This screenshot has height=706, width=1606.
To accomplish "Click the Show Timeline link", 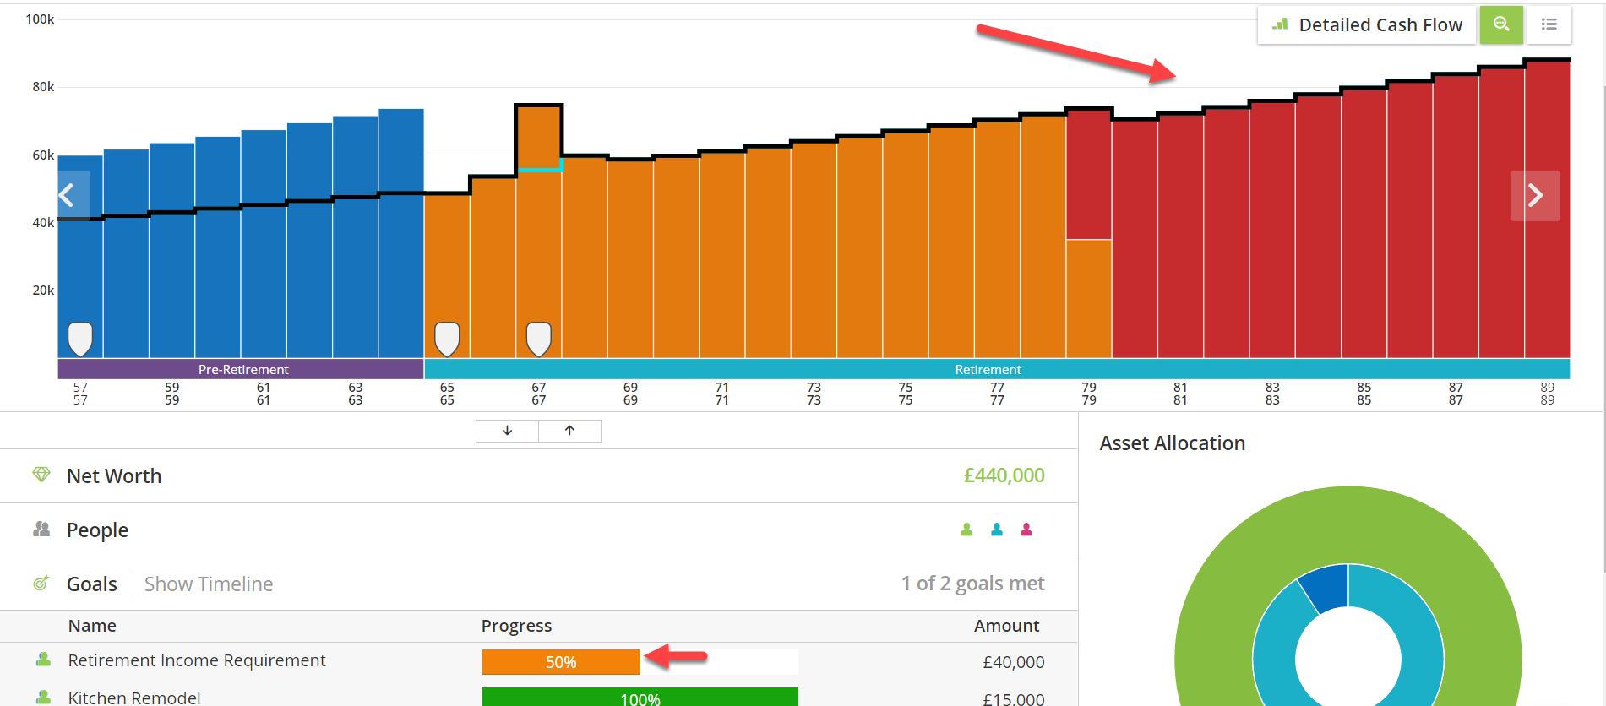I will tap(209, 584).
